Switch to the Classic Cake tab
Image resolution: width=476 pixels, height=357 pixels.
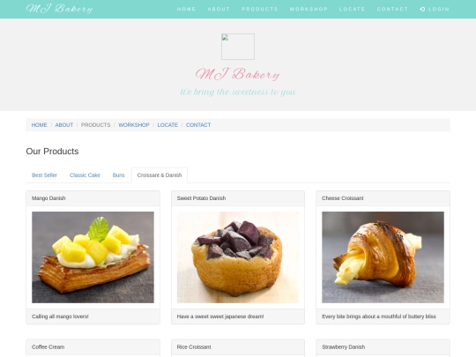click(85, 175)
